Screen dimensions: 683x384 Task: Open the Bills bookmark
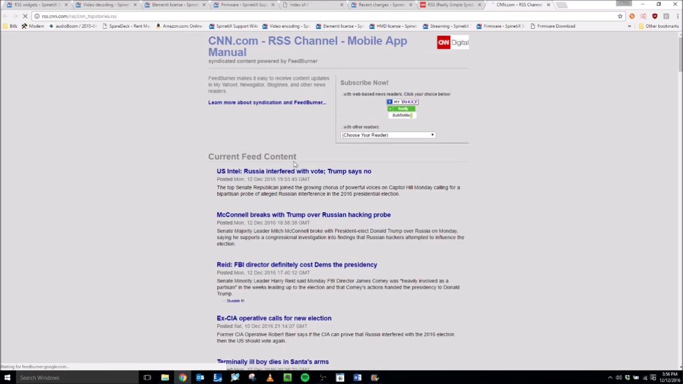click(x=10, y=26)
